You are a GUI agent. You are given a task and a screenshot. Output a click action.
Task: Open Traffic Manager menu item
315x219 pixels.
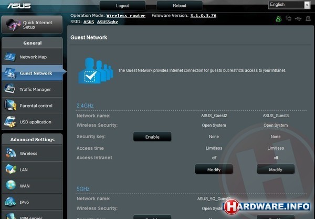(32, 89)
